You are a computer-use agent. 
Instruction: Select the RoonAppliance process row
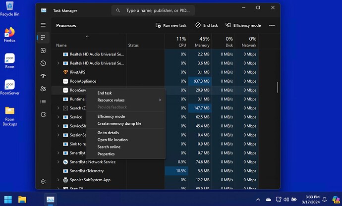pos(155,81)
